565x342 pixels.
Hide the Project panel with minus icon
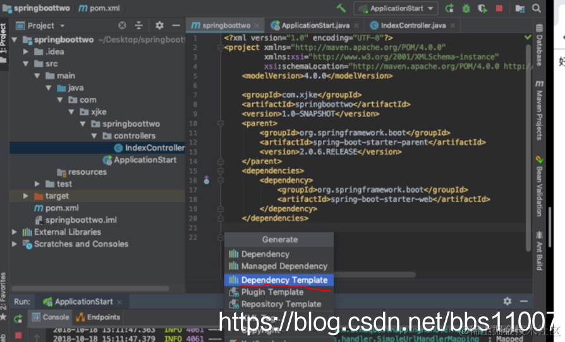176,25
